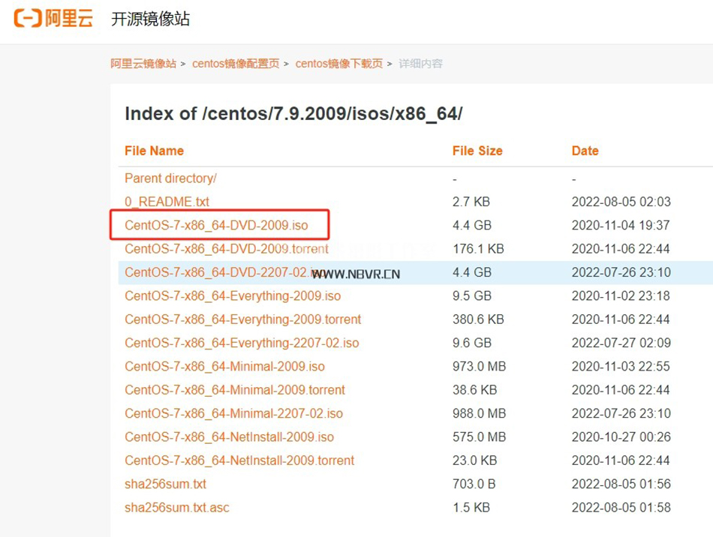The image size is (713, 537).
Task: Download CentOS-7-x86_64-Everything-2009.torrent
Action: 243,319
